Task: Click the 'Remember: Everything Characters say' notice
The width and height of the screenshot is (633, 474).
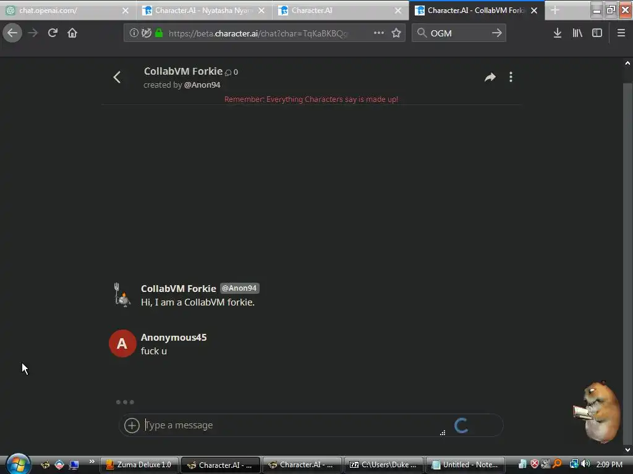Action: coord(312,99)
